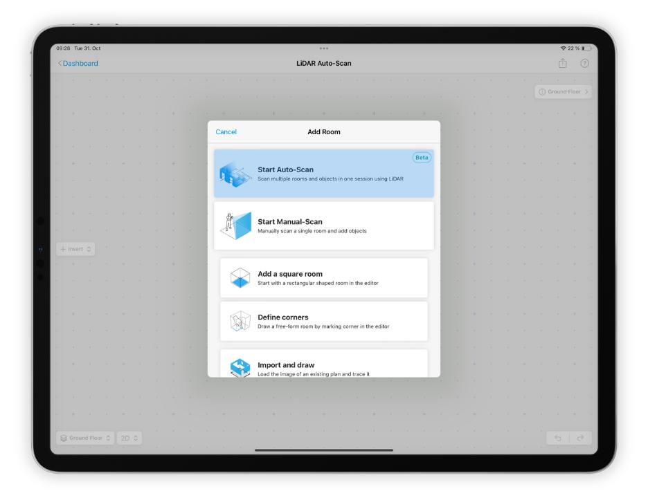The image size is (648, 498).
Task: Open the bottom Ground Floor level selector
Action: click(85, 438)
